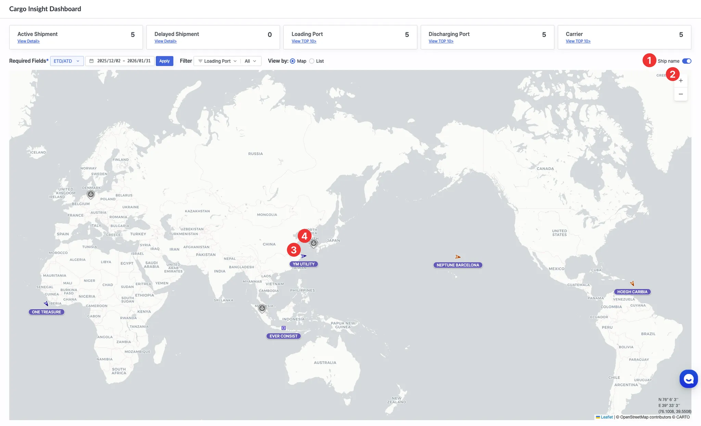Click the NEPTUNE BARCELONA ship arrow icon
This screenshot has width=701, height=426.
458,257
